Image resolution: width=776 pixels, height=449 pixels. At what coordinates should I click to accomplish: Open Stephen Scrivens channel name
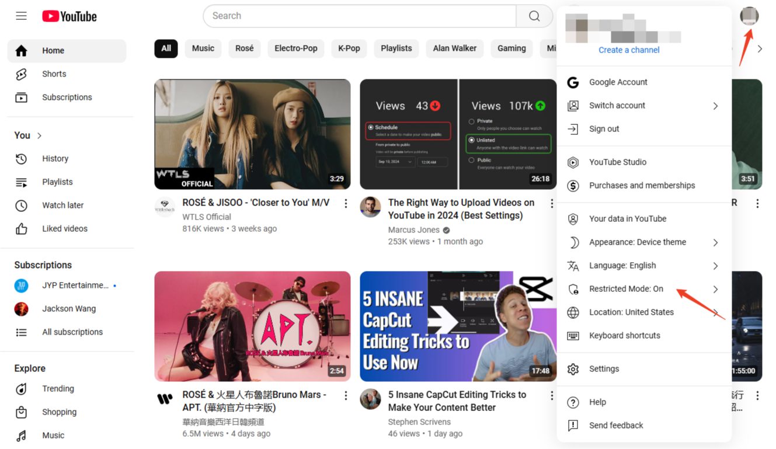click(x=420, y=422)
